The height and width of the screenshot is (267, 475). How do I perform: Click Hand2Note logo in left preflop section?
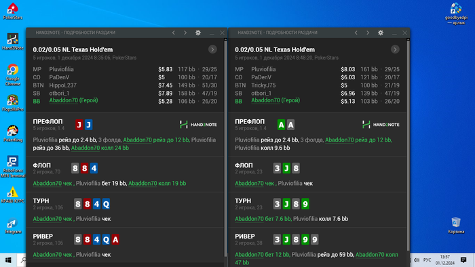tap(198, 124)
